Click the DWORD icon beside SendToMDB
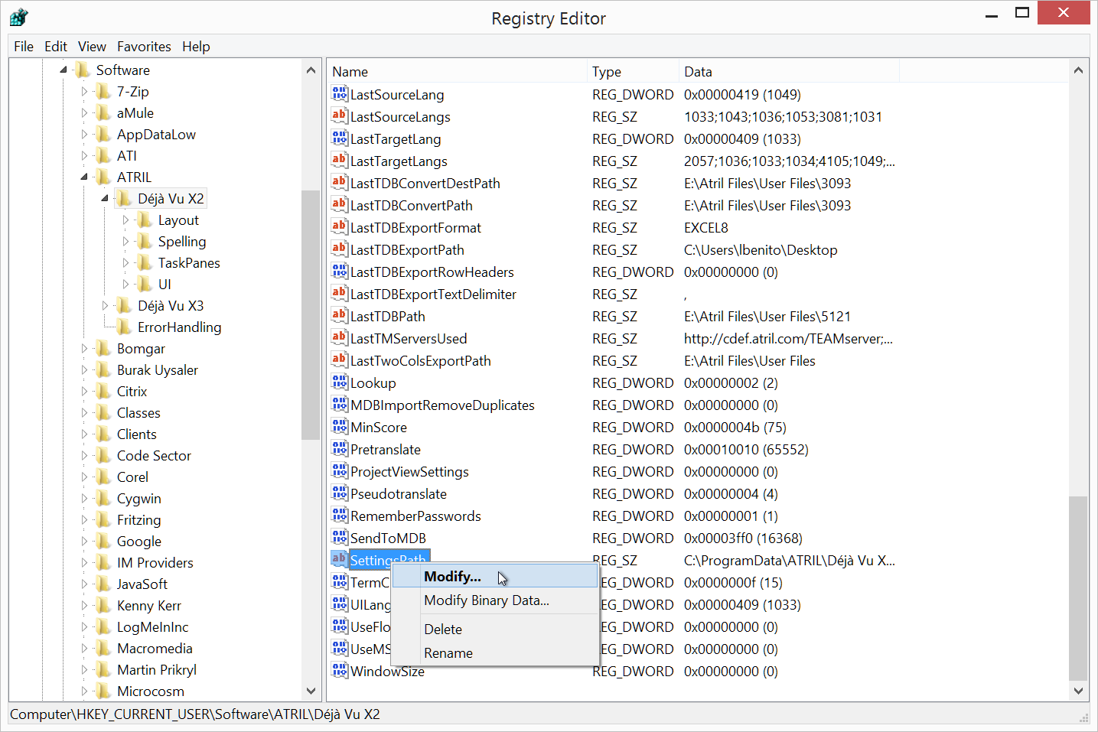Screen dimensions: 1098x732 click(x=340, y=538)
